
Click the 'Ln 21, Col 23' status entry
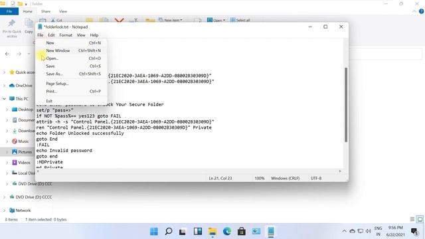[220, 179]
